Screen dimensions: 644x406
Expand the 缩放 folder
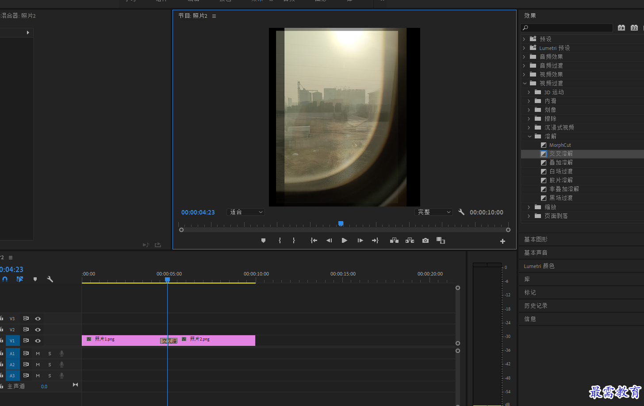529,207
